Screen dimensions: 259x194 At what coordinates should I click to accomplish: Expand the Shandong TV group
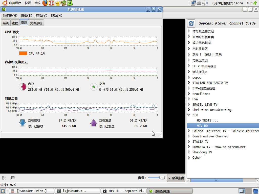189,152
